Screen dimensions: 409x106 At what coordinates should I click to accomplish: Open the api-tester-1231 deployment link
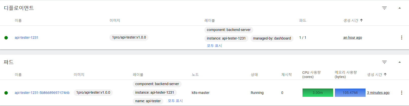point(26,38)
